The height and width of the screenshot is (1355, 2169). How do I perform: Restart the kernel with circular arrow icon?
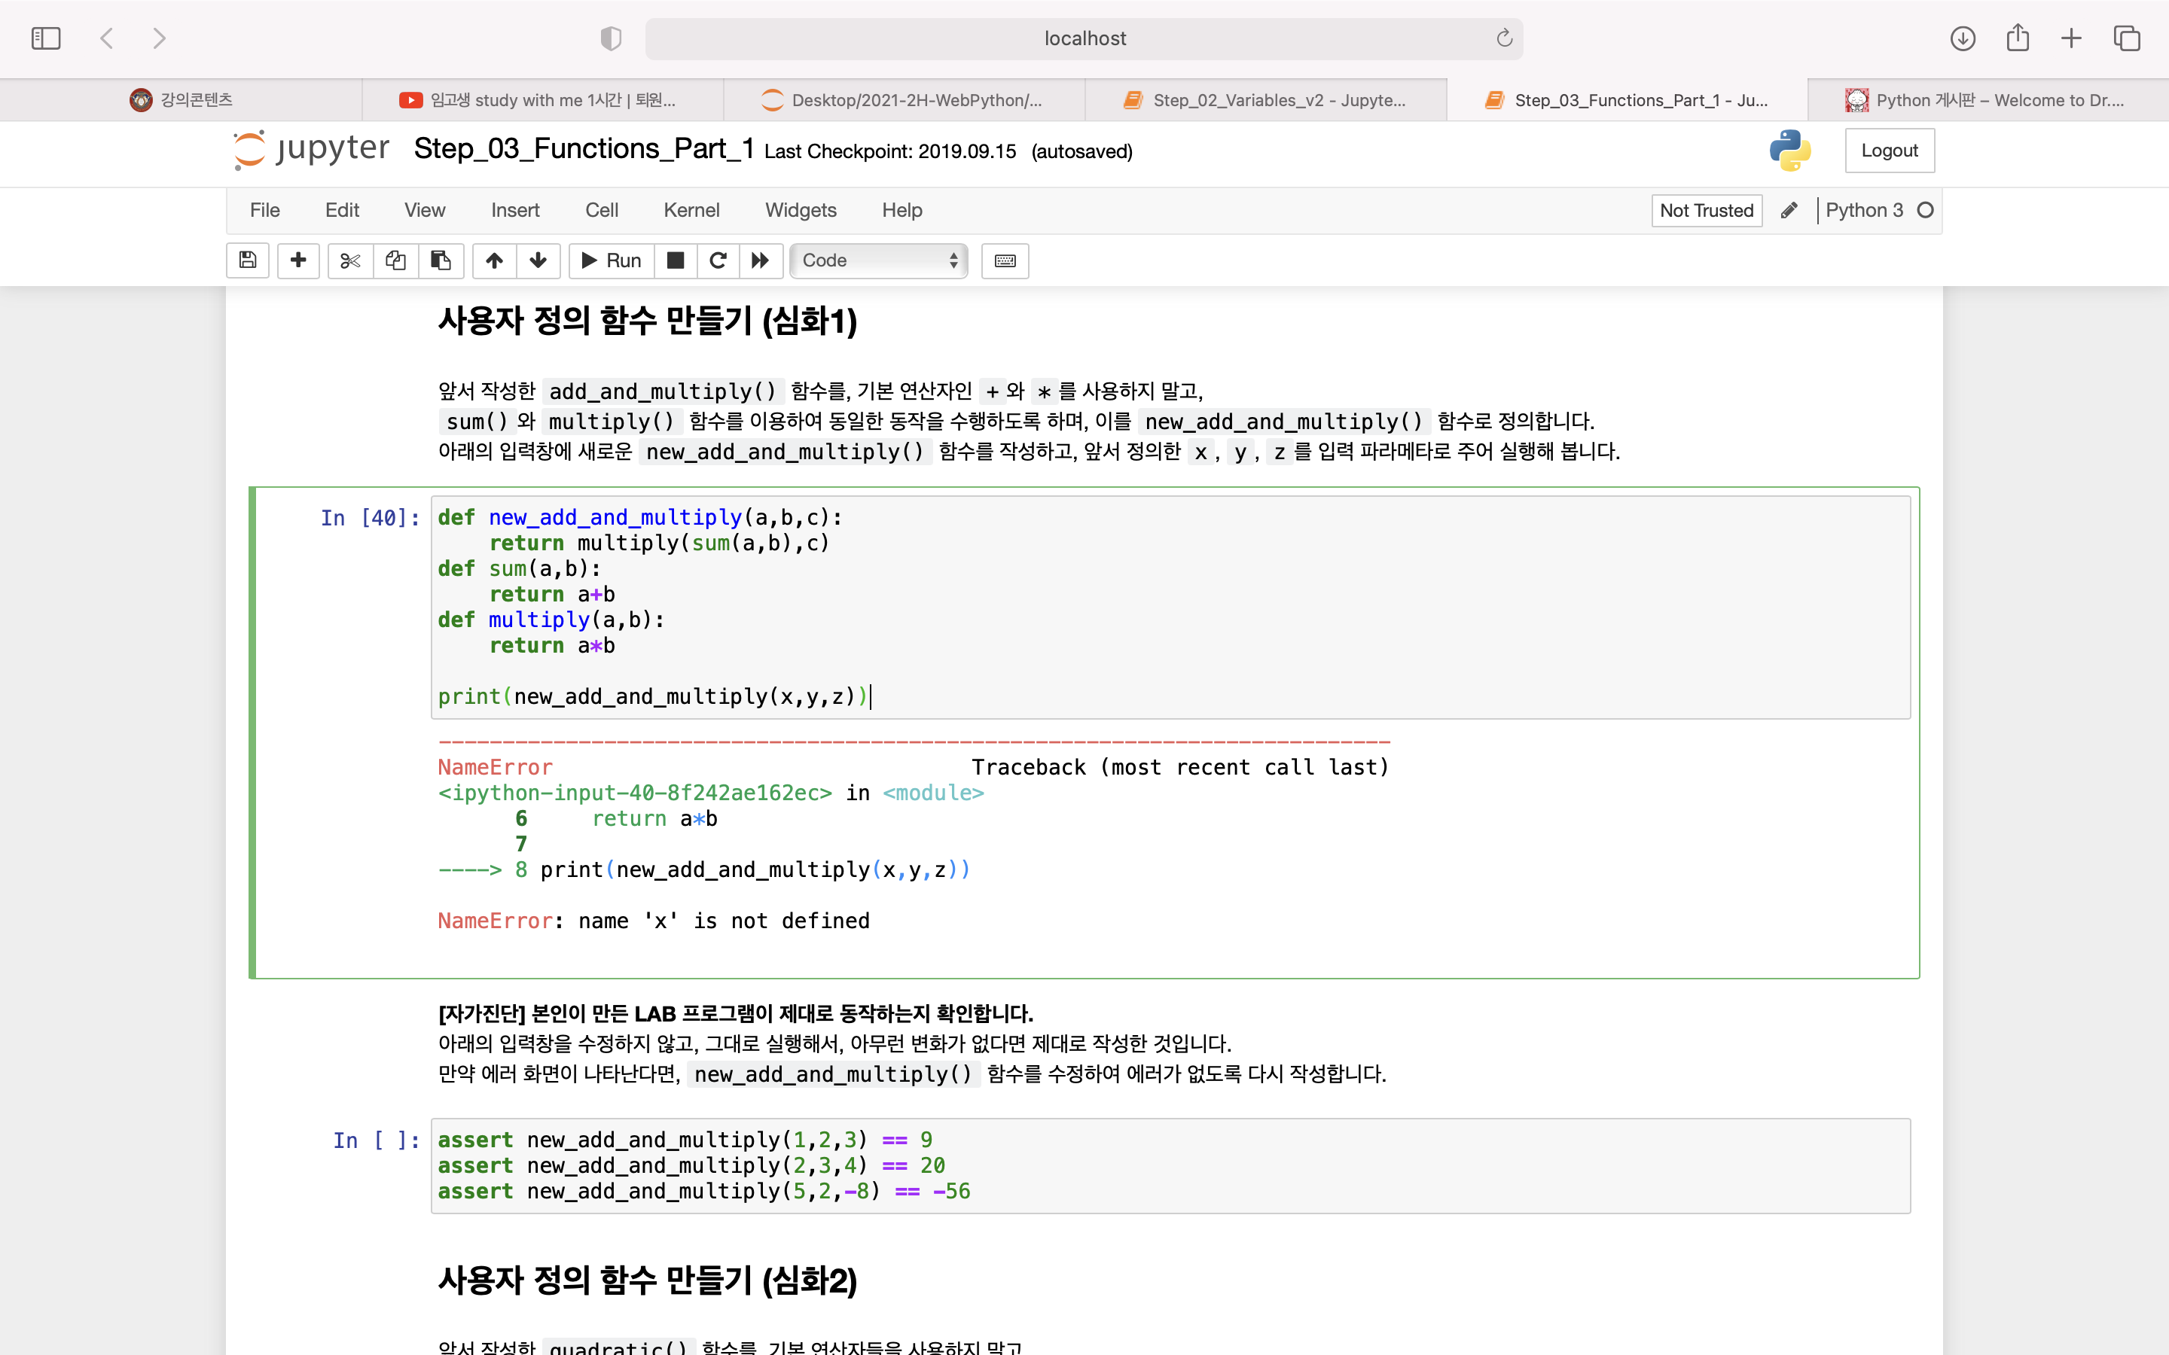718,260
